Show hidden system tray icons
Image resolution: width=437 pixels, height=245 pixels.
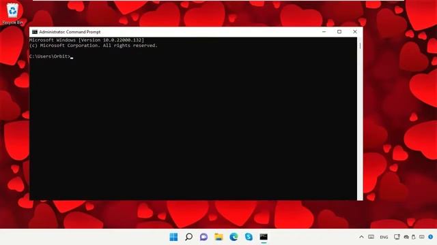tap(361, 237)
